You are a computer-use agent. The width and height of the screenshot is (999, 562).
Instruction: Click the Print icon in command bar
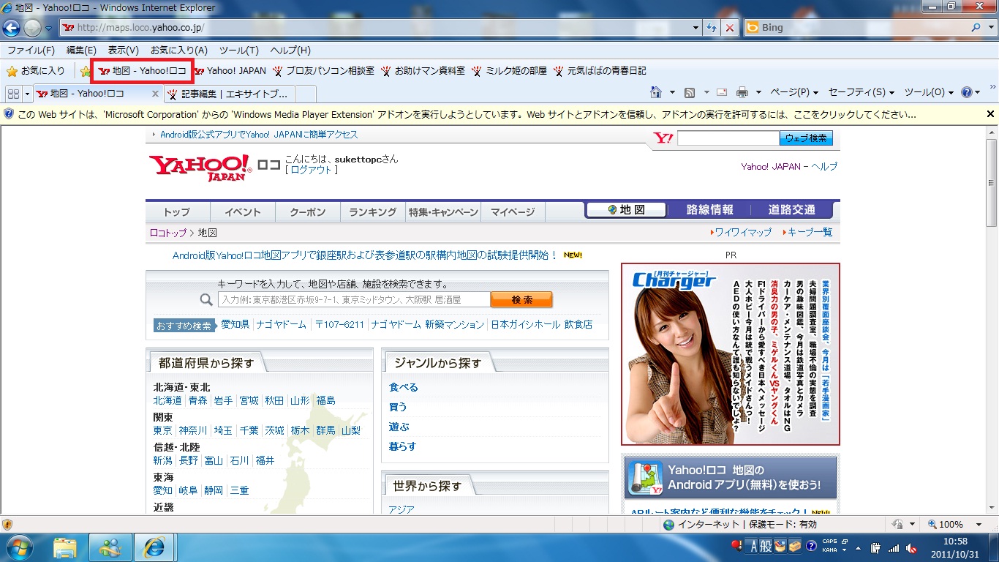click(742, 92)
